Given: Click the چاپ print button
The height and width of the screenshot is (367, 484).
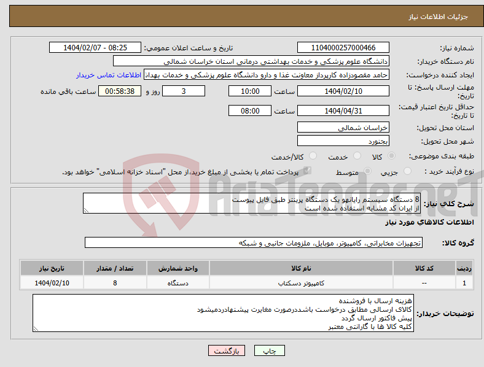Looking at the screenshot, I should (x=269, y=350).
